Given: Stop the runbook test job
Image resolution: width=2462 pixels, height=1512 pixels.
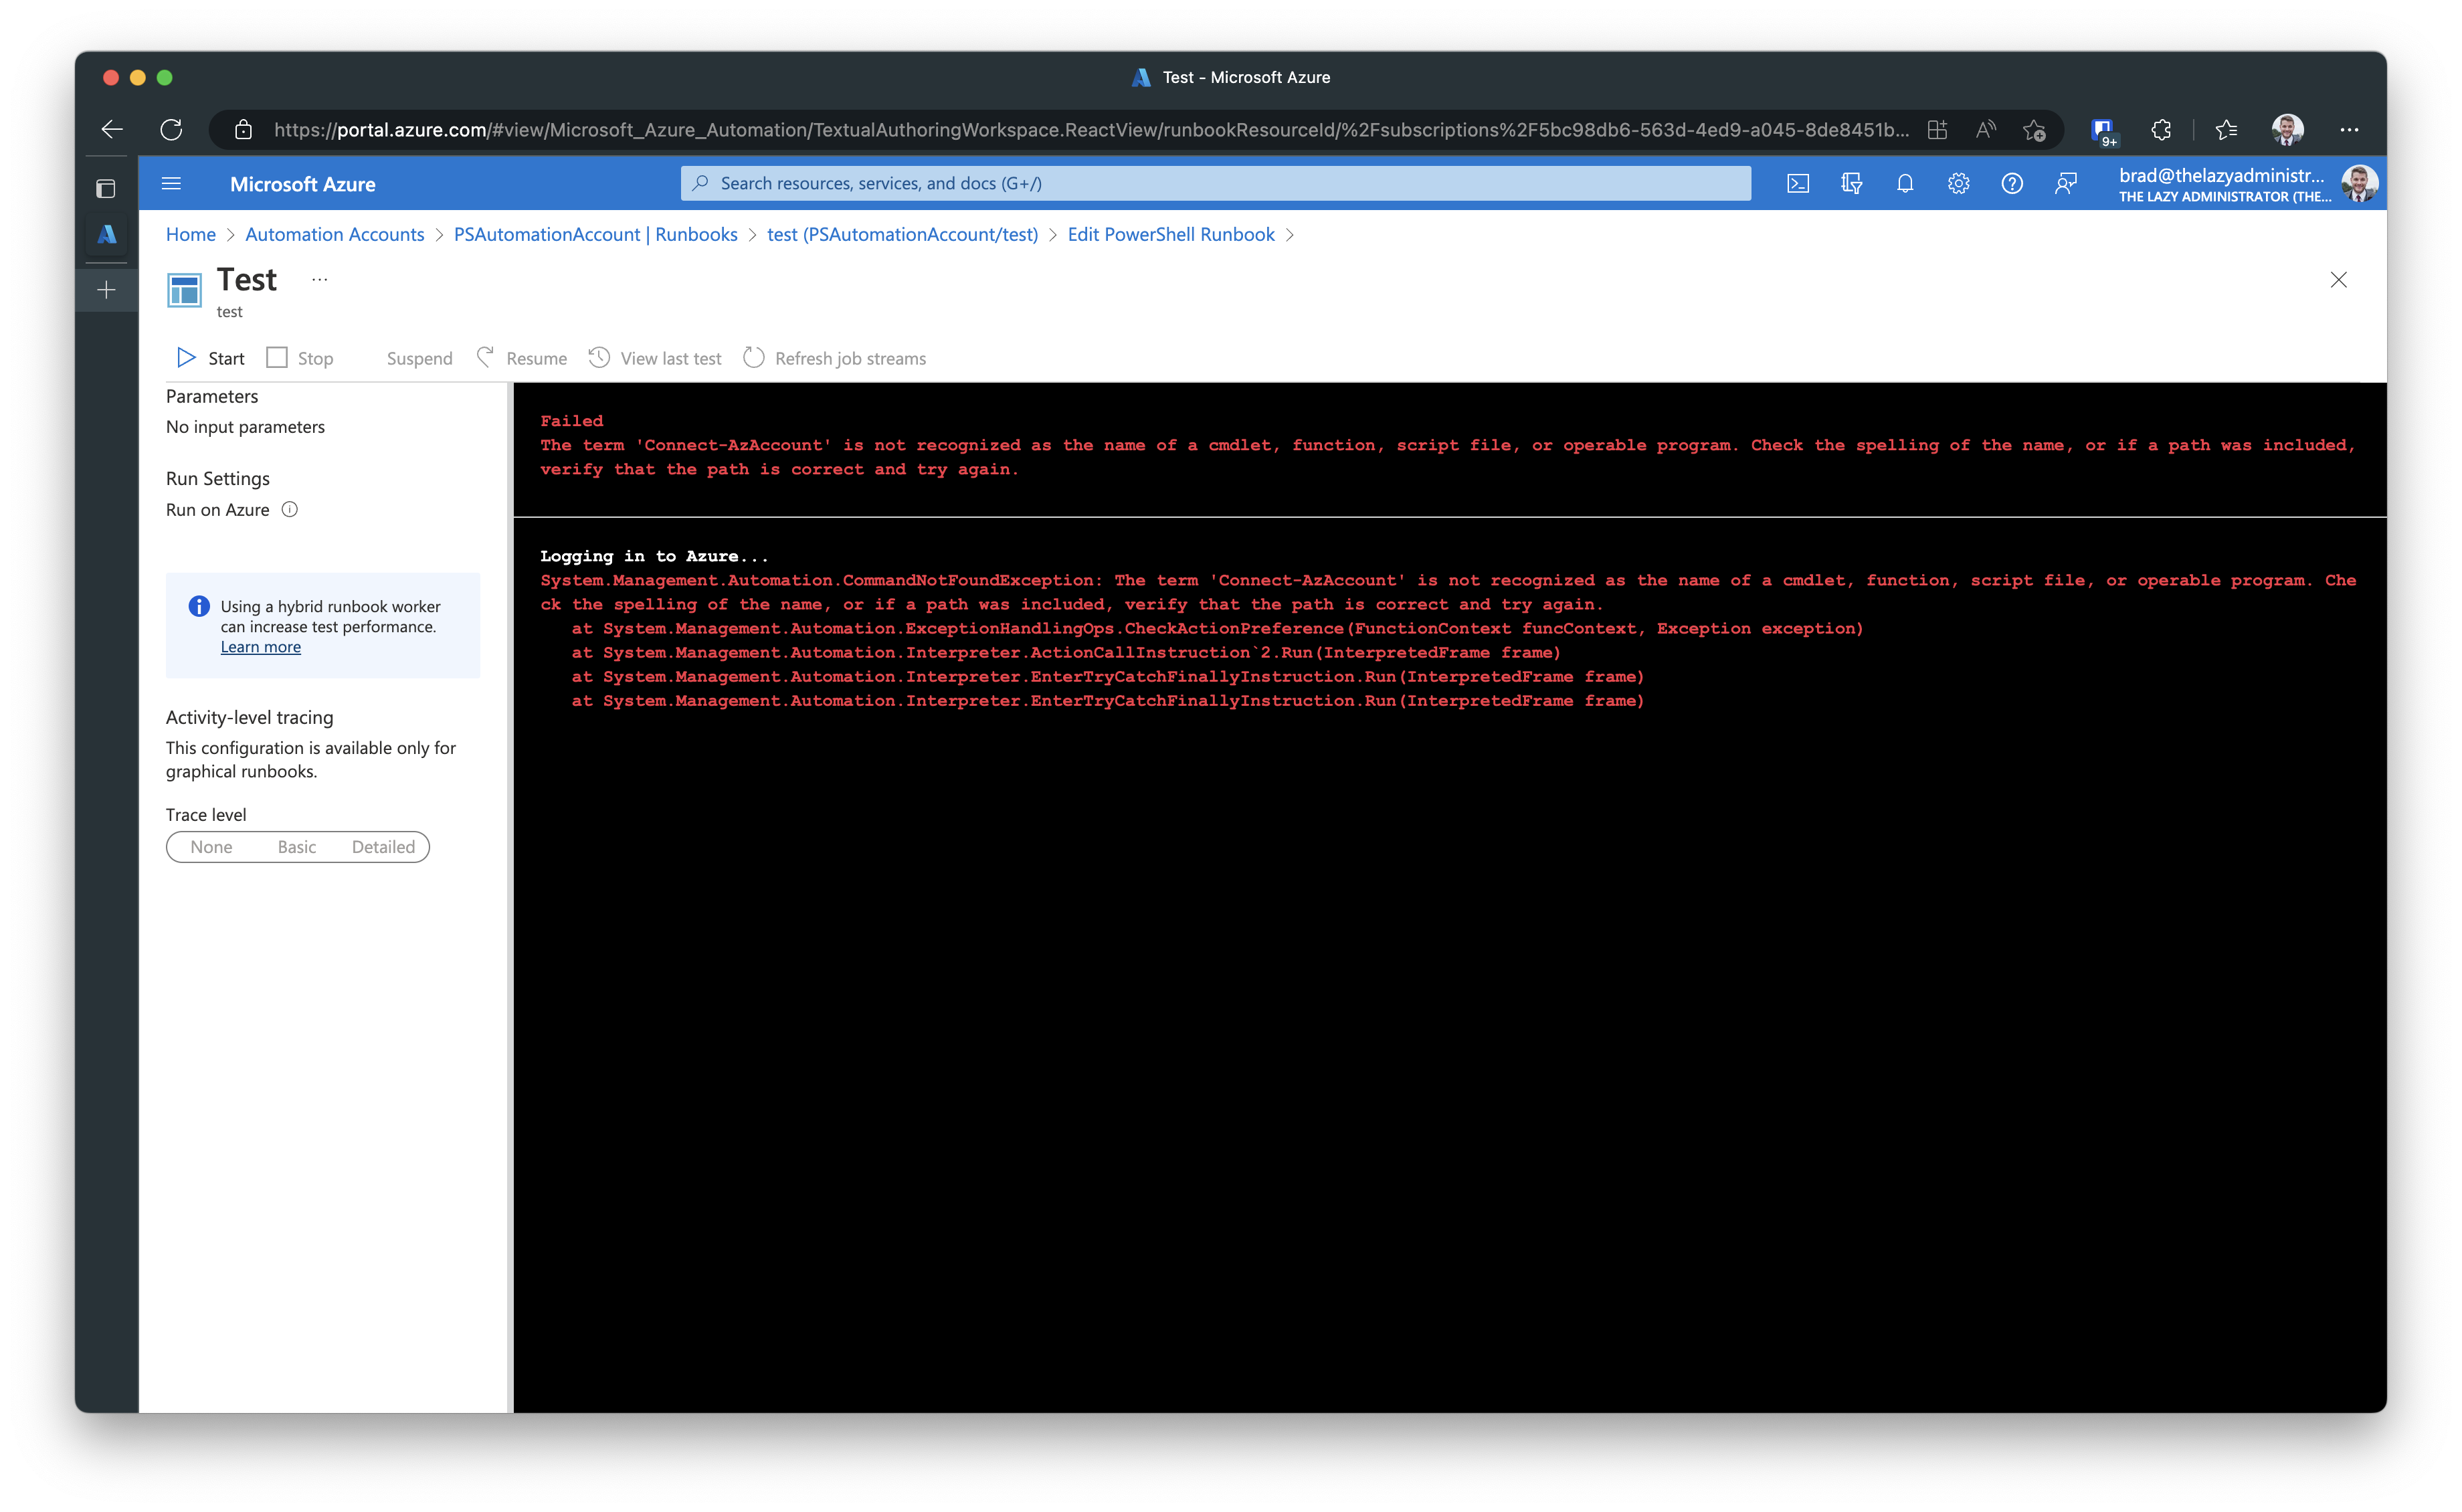Looking at the screenshot, I should tap(300, 358).
